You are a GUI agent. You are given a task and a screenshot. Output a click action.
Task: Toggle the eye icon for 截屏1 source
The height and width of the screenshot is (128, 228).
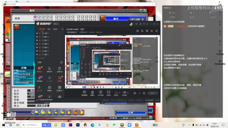coord(37,55)
